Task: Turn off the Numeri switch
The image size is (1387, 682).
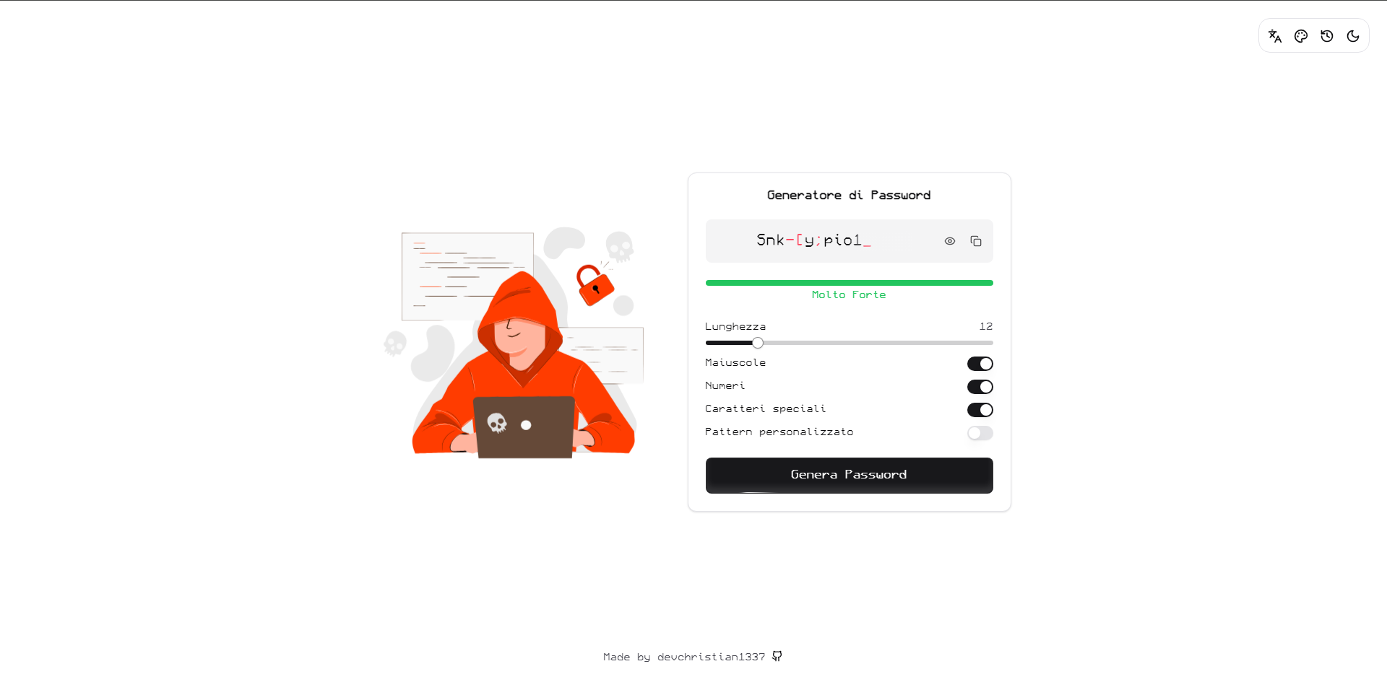Action: (x=980, y=387)
